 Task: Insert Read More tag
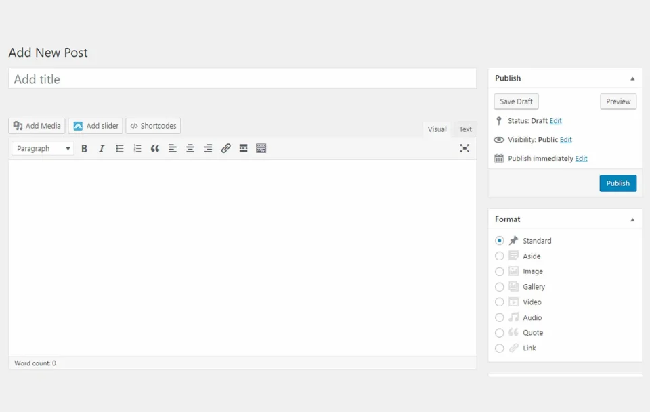[x=243, y=149]
